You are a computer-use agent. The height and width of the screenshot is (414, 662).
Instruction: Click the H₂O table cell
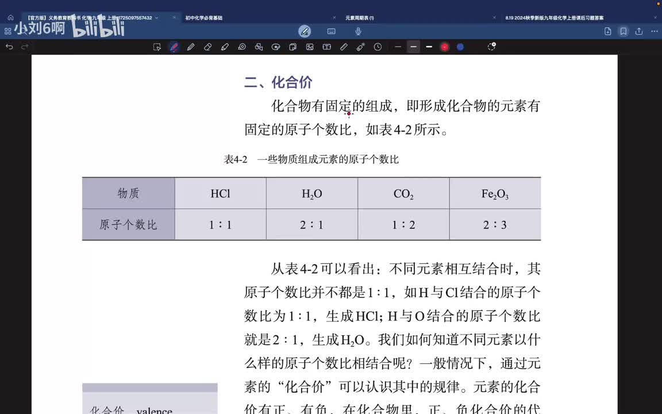312,193
